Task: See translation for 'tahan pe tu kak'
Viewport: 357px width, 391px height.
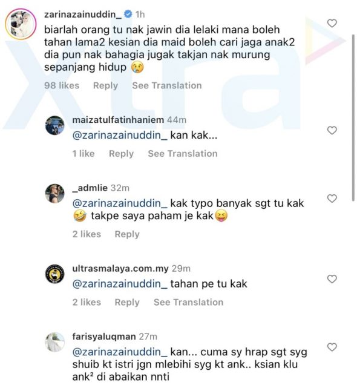Action: pos(188,302)
